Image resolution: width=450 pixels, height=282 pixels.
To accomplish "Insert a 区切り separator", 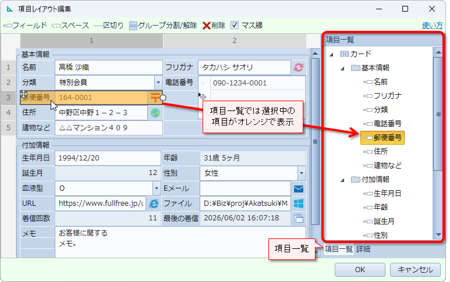I will pyautogui.click(x=109, y=26).
